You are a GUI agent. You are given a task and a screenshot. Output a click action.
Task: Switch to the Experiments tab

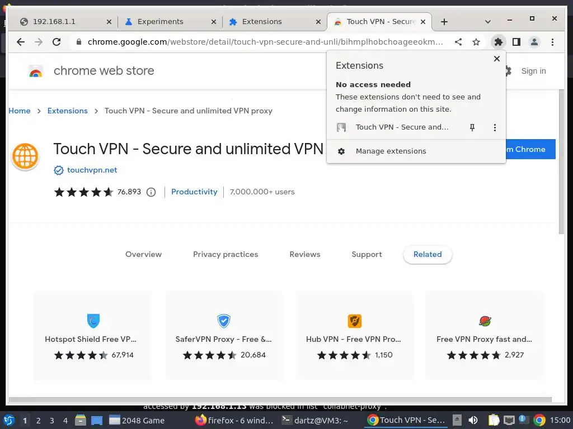pyautogui.click(x=160, y=22)
